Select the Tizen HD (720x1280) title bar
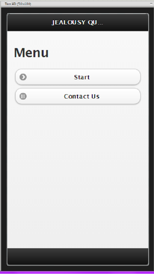 (x=77, y=4)
